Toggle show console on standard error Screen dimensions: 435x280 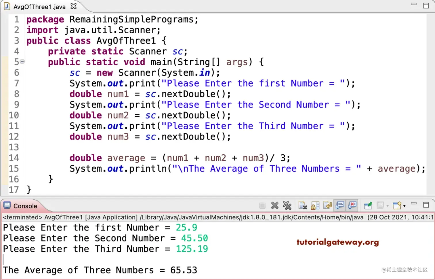(352, 206)
